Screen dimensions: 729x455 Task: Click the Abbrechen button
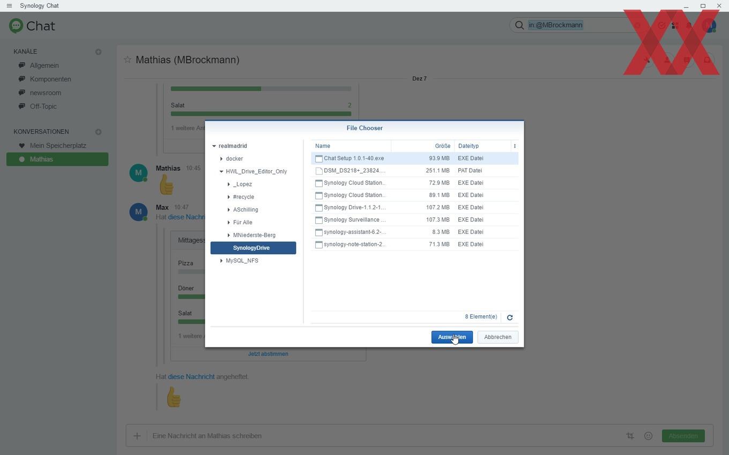[497, 337]
